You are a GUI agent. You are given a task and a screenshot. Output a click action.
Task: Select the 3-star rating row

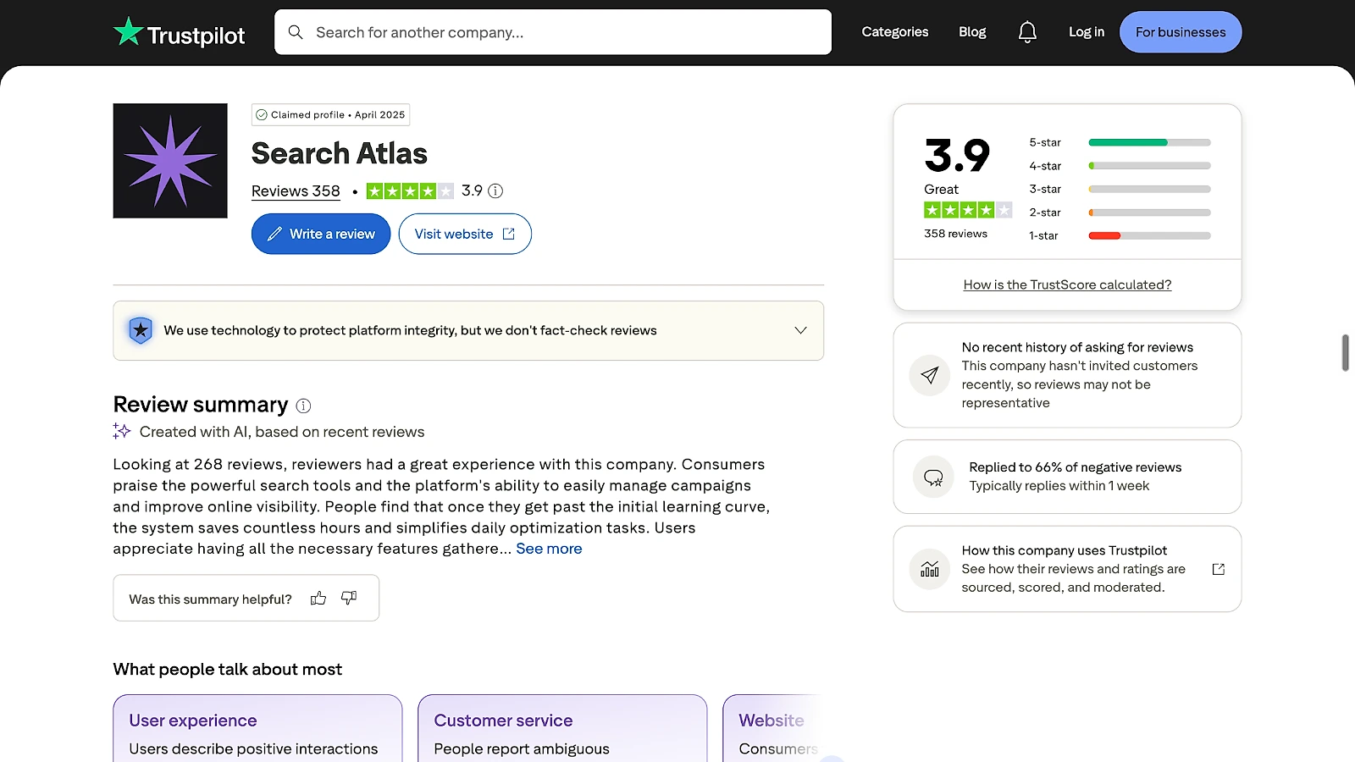[x=1120, y=189]
